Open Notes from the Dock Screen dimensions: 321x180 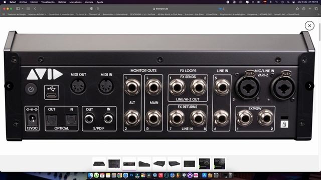tap(108, 175)
